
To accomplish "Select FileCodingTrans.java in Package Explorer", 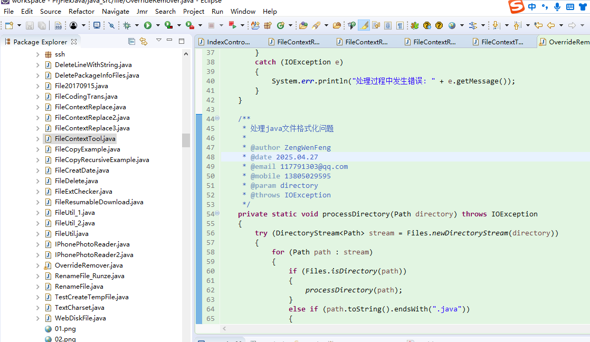I will pos(86,97).
